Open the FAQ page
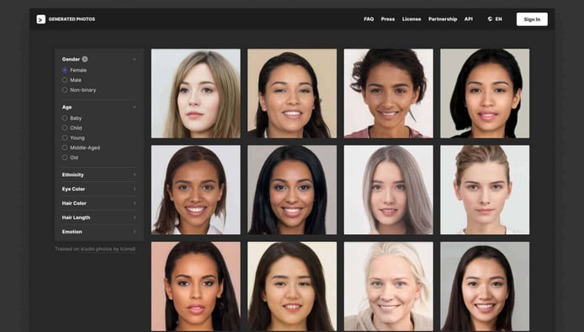This screenshot has width=584, height=332. click(369, 19)
